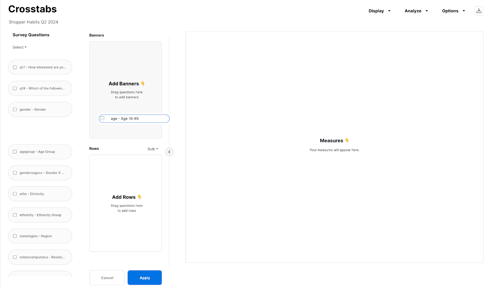
Task: Check the agegroup - Age Group checkbox
Action: (15, 152)
